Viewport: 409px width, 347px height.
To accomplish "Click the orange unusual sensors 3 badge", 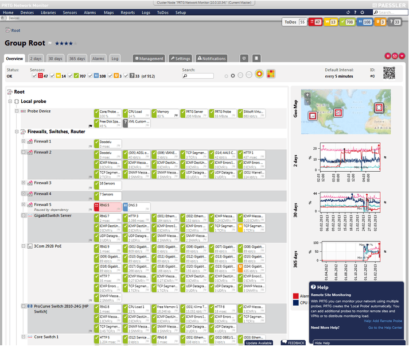I will pyautogui.click(x=380, y=22).
